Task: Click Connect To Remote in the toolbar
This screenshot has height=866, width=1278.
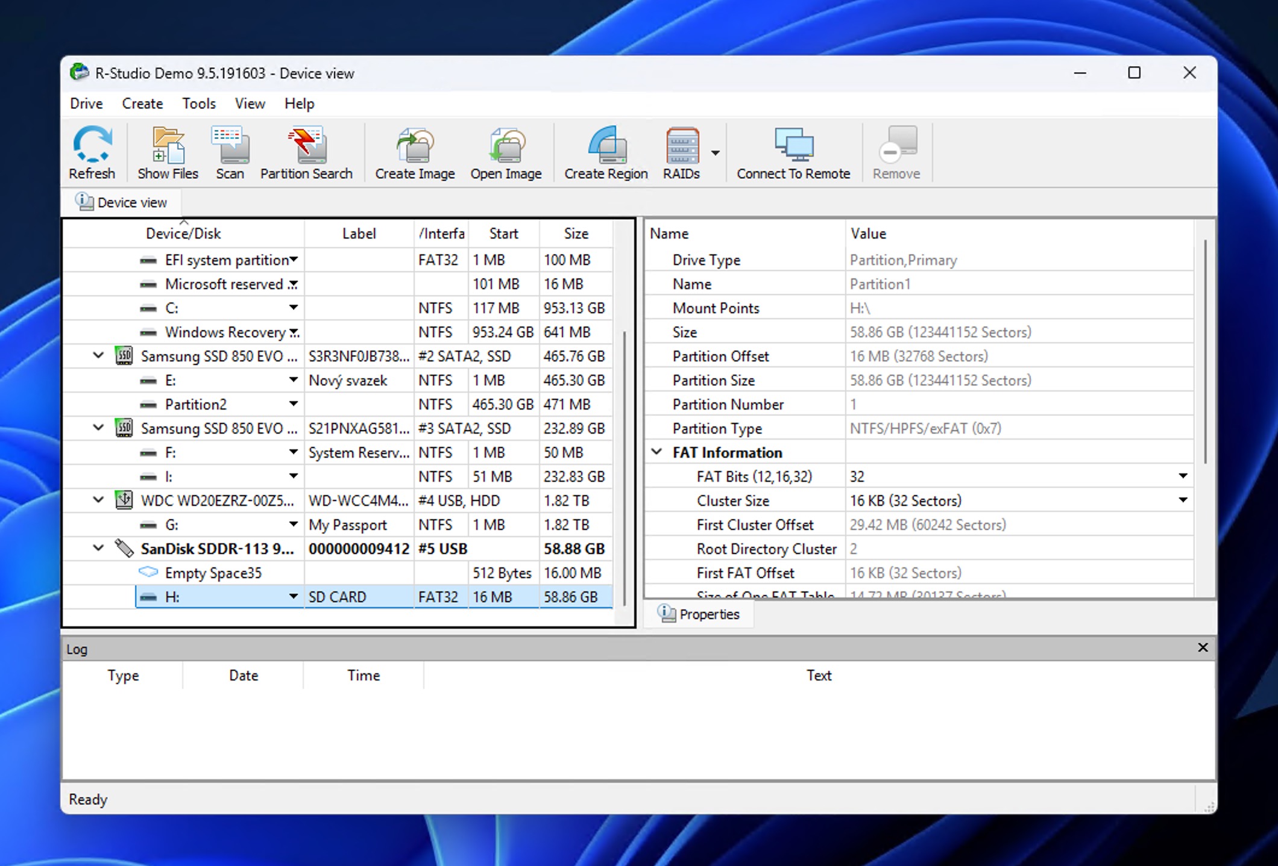Action: pos(792,152)
